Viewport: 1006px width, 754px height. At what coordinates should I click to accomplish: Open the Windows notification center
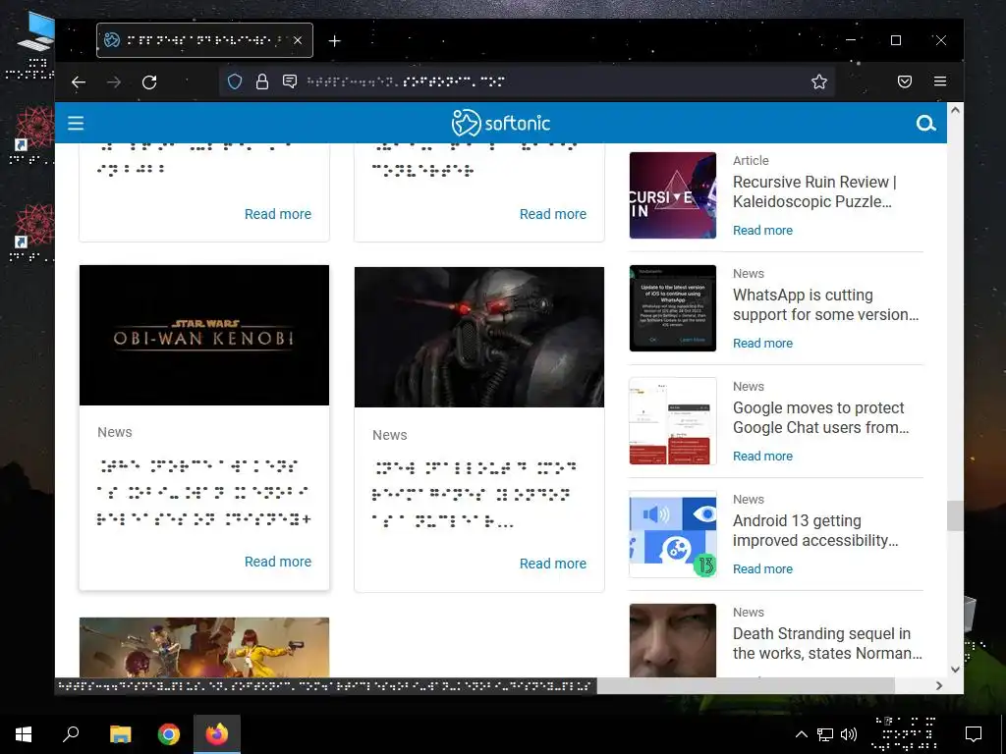974,734
